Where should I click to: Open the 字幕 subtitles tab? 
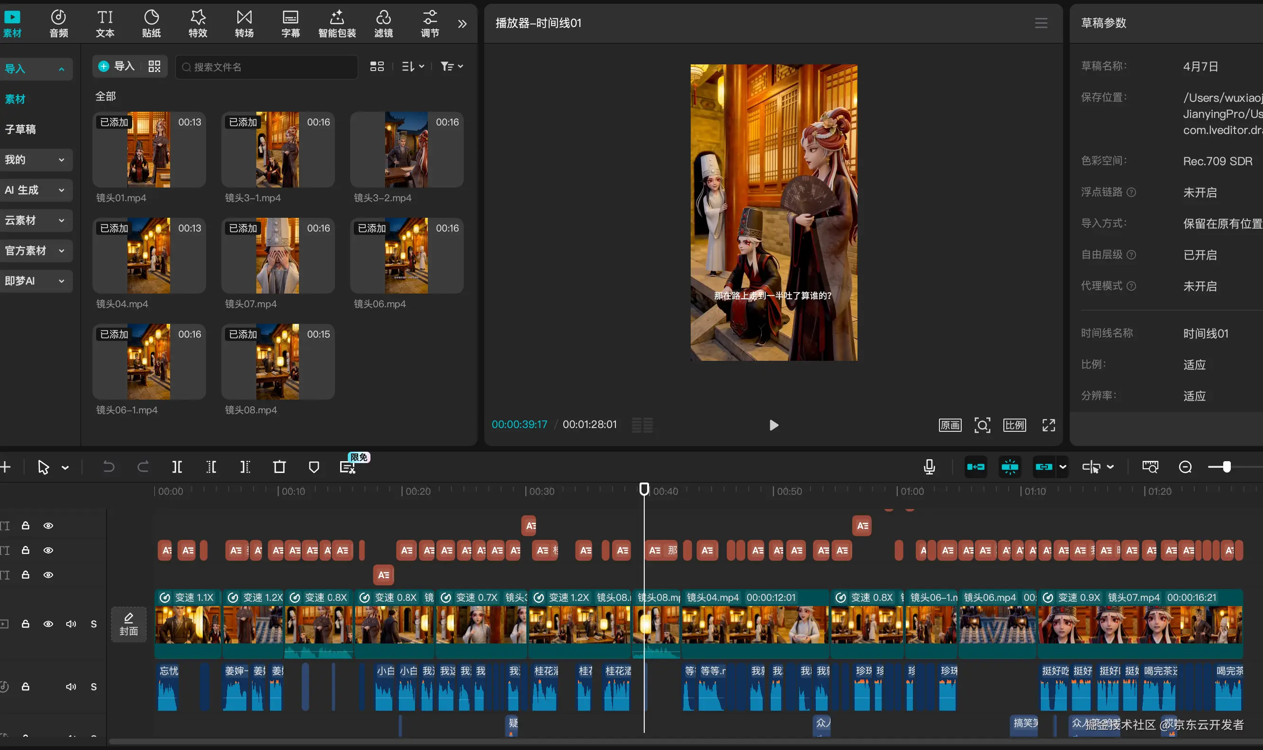click(291, 23)
